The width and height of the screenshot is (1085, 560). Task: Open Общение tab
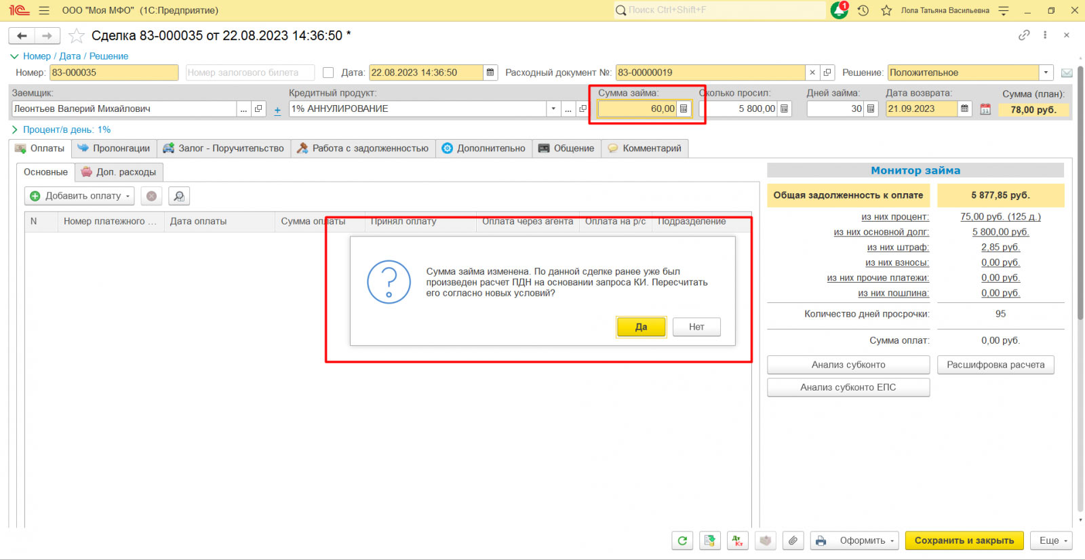click(566, 148)
